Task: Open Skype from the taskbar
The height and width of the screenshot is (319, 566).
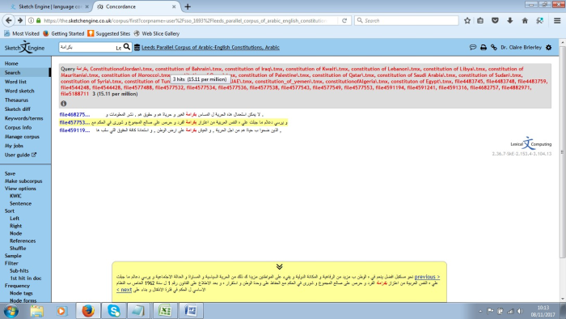Action: tap(113, 311)
